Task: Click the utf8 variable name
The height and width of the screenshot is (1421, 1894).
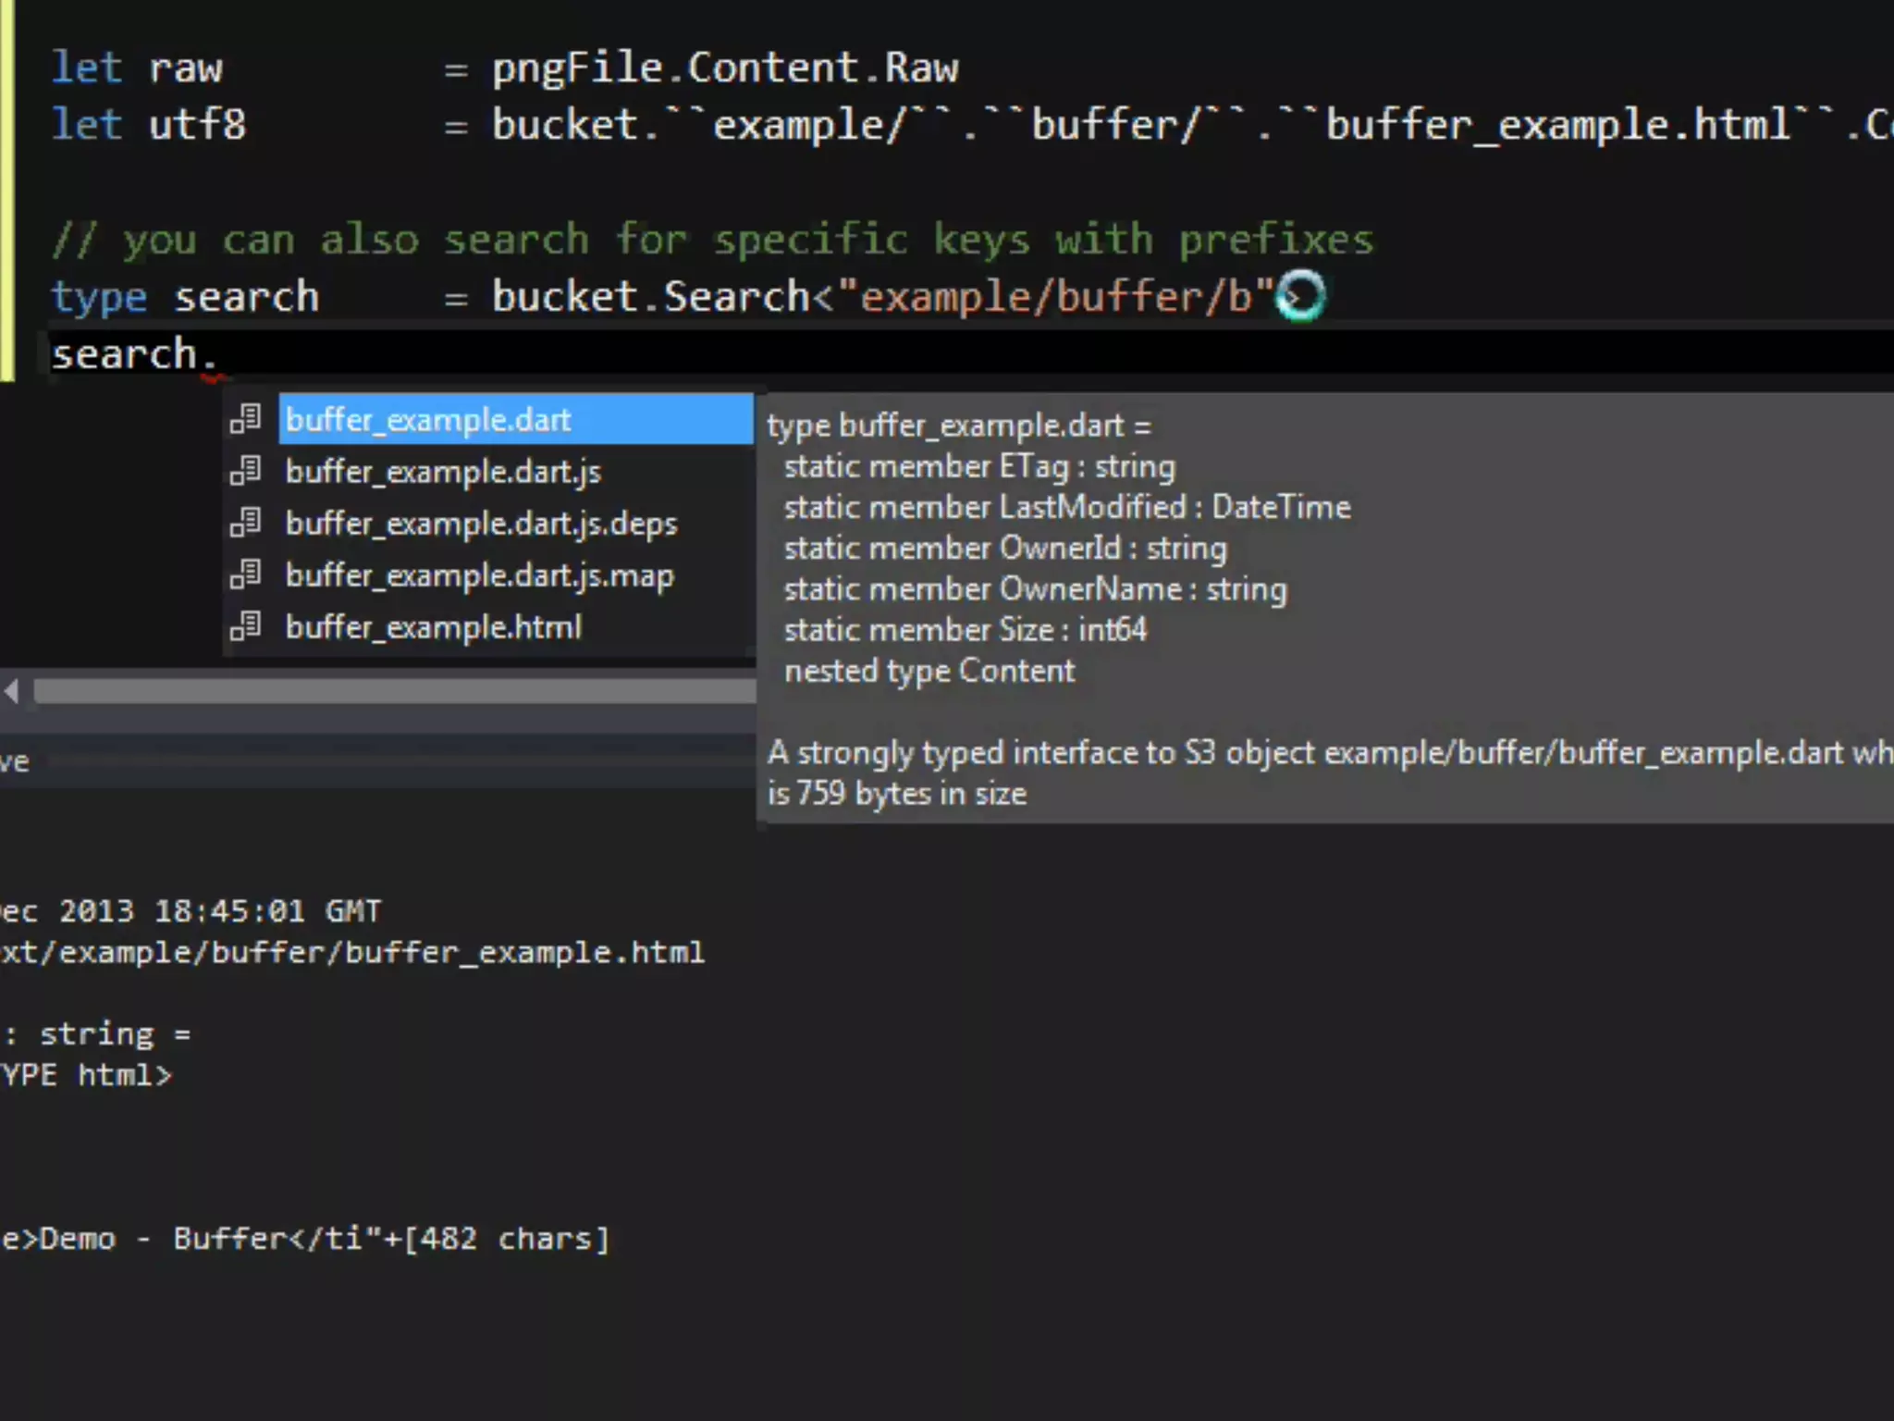Action: 197,125
